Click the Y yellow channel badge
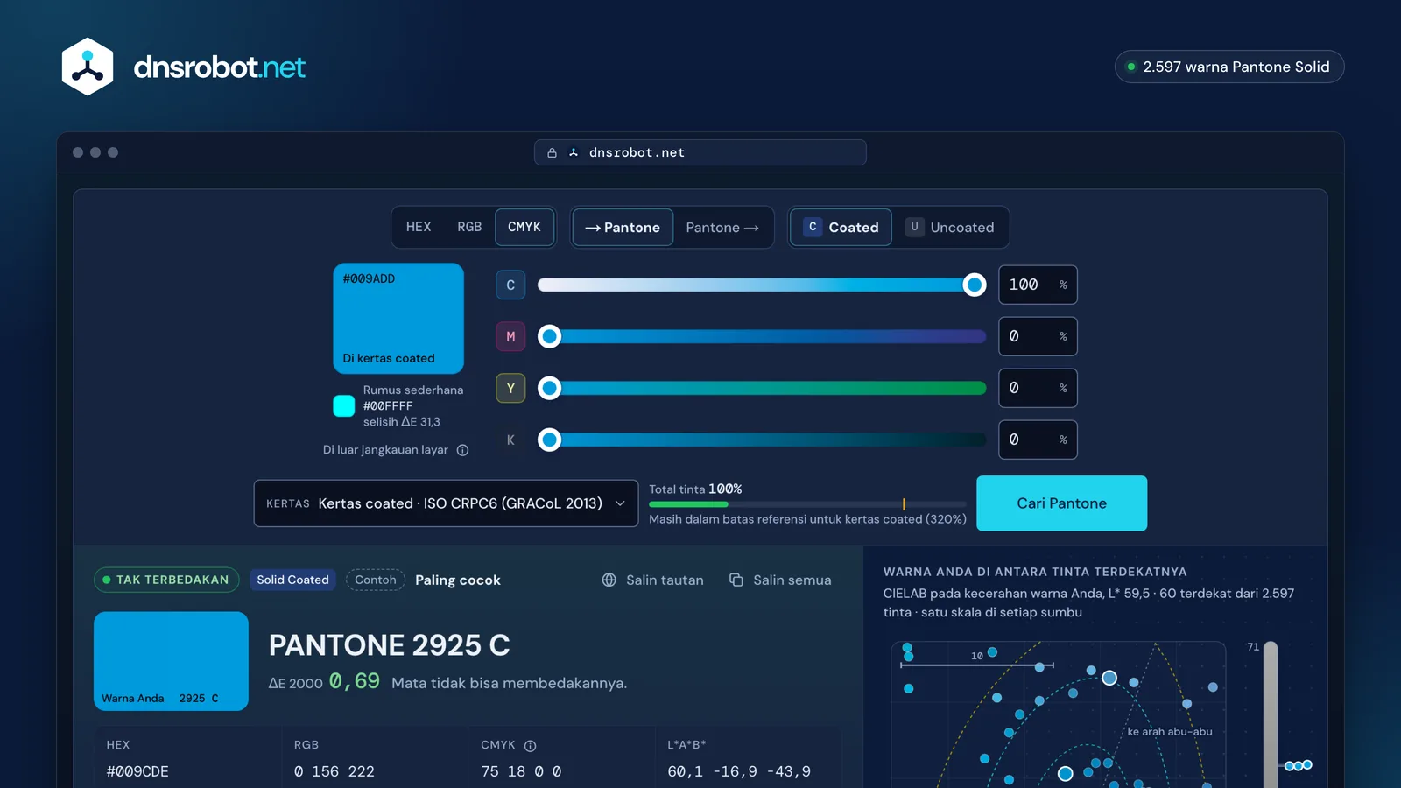Viewport: 1401px width, 788px height. [510, 388]
